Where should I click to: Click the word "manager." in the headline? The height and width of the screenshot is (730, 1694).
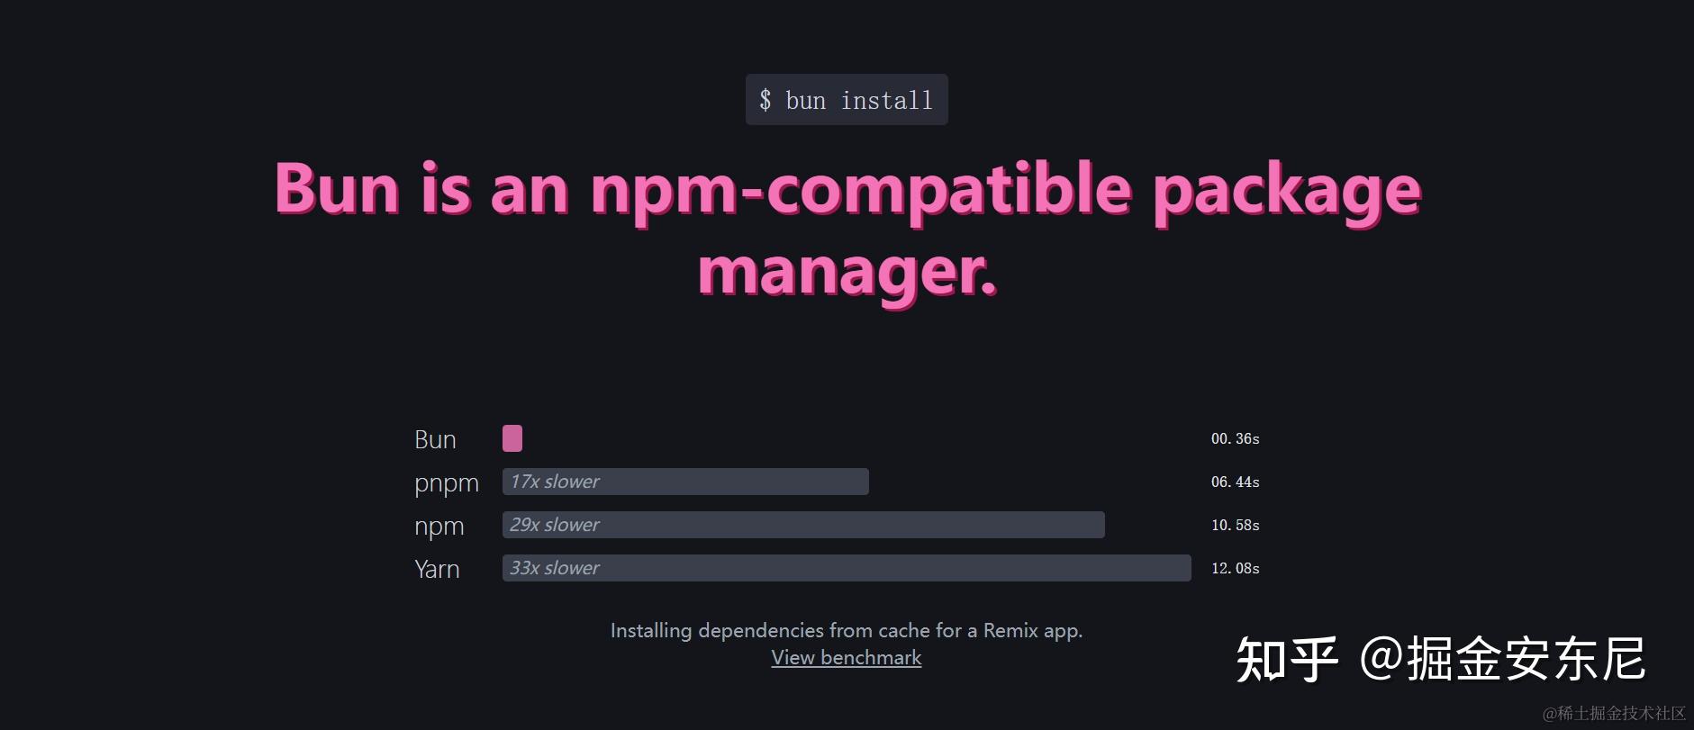[847, 272]
